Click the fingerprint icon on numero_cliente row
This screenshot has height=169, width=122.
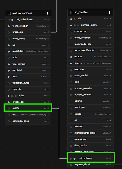click(x=75, y=25)
